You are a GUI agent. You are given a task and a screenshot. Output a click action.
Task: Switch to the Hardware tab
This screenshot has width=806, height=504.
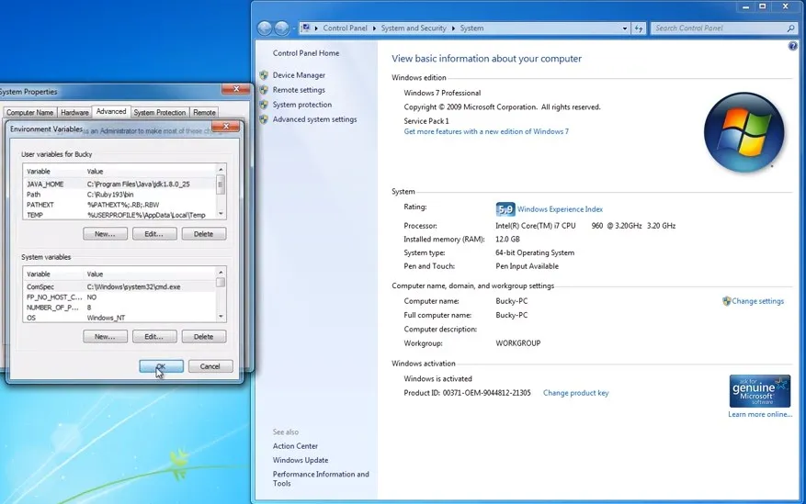[x=74, y=112]
